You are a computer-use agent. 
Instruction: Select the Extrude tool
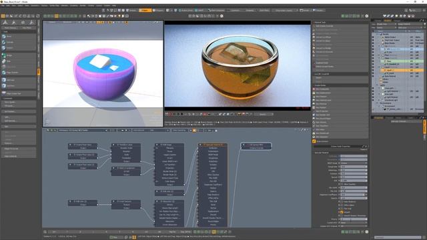pyautogui.click(x=19, y=42)
